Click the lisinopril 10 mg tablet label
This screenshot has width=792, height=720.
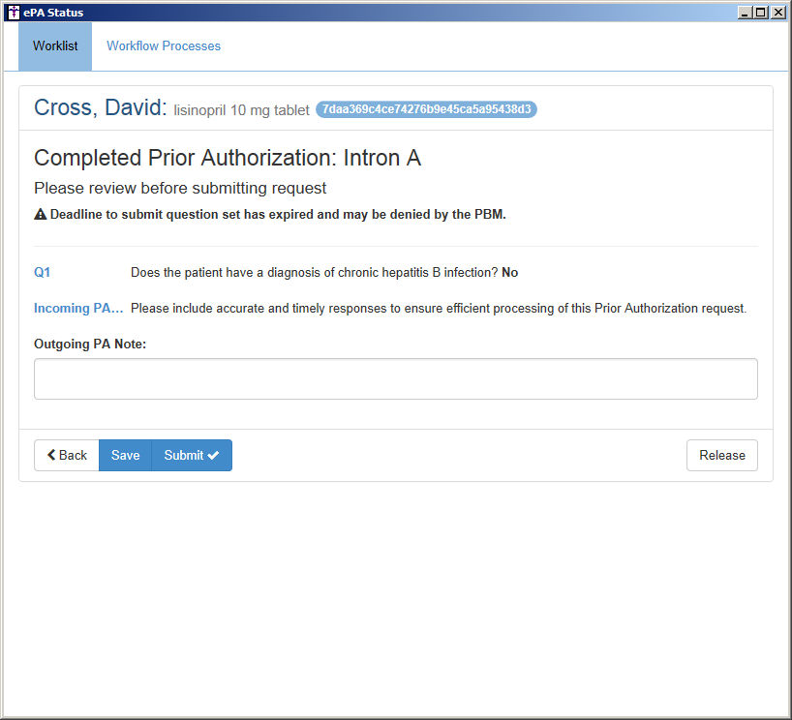pos(241,109)
